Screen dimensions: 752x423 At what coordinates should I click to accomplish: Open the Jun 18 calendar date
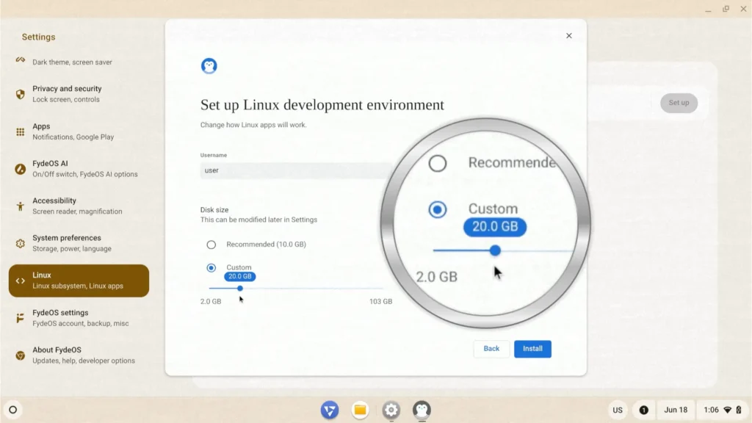[x=676, y=410]
